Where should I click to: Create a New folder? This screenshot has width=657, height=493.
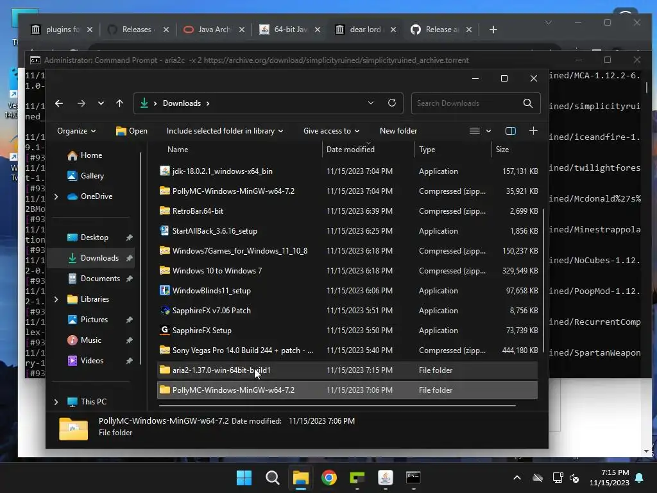click(398, 131)
